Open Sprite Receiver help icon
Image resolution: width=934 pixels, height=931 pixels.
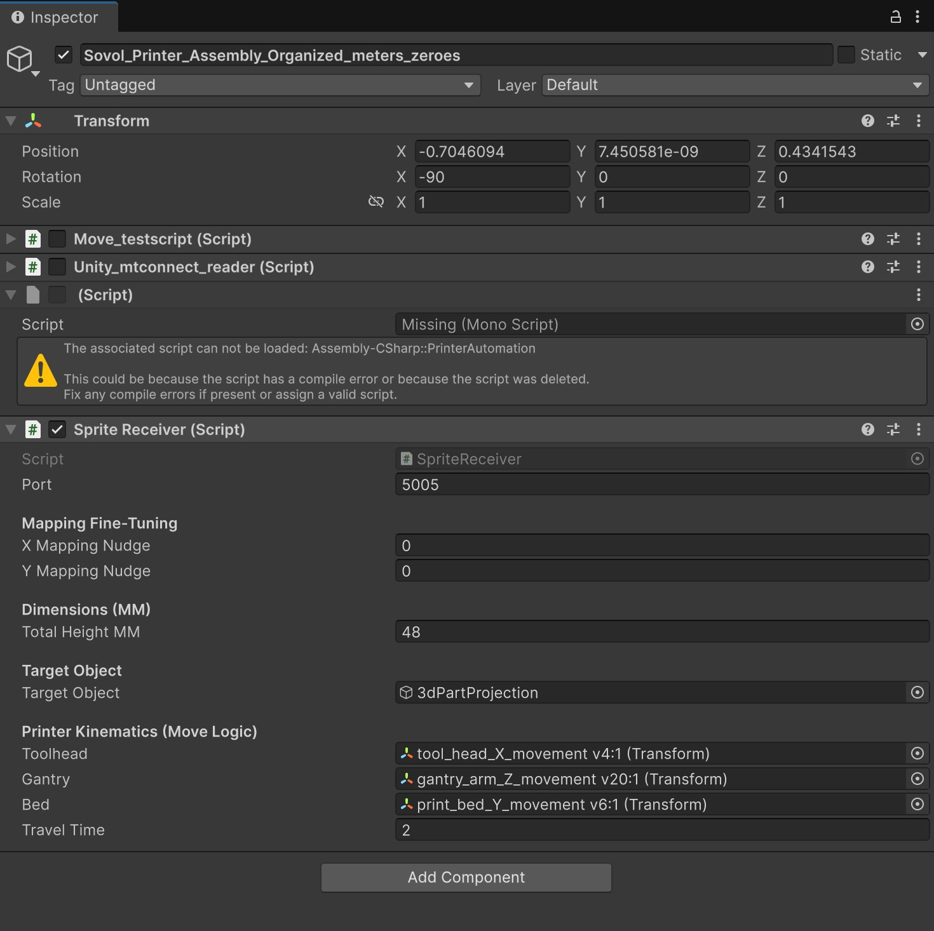868,429
